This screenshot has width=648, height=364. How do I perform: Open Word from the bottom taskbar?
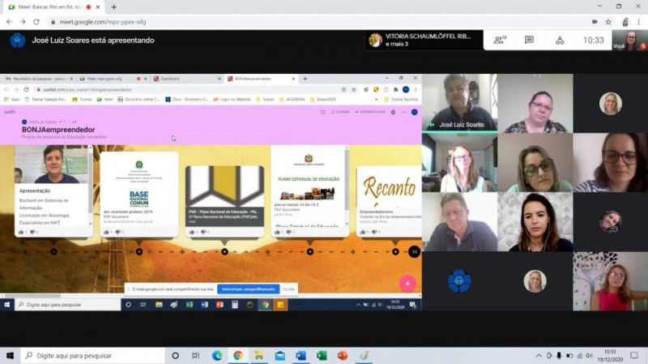[301, 356]
